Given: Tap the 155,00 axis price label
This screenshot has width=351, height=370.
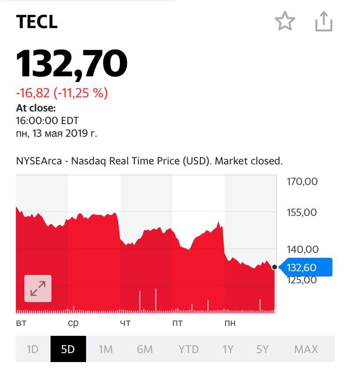Looking at the screenshot, I should [302, 212].
